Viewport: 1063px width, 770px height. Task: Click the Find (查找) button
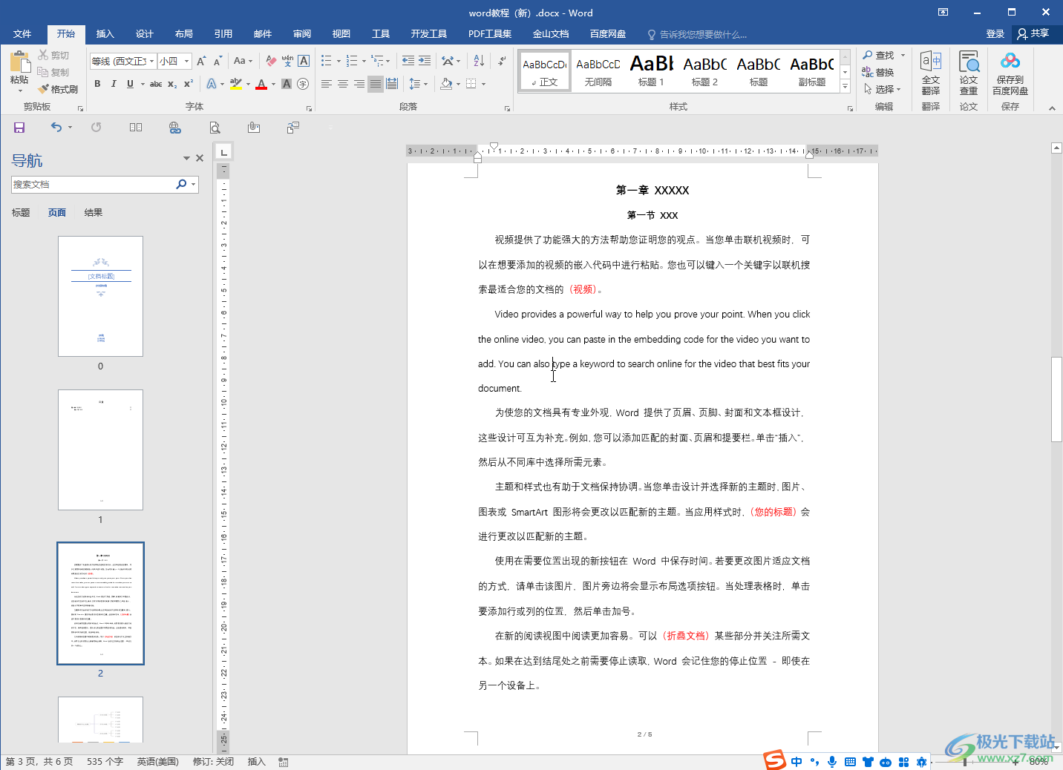pos(878,55)
